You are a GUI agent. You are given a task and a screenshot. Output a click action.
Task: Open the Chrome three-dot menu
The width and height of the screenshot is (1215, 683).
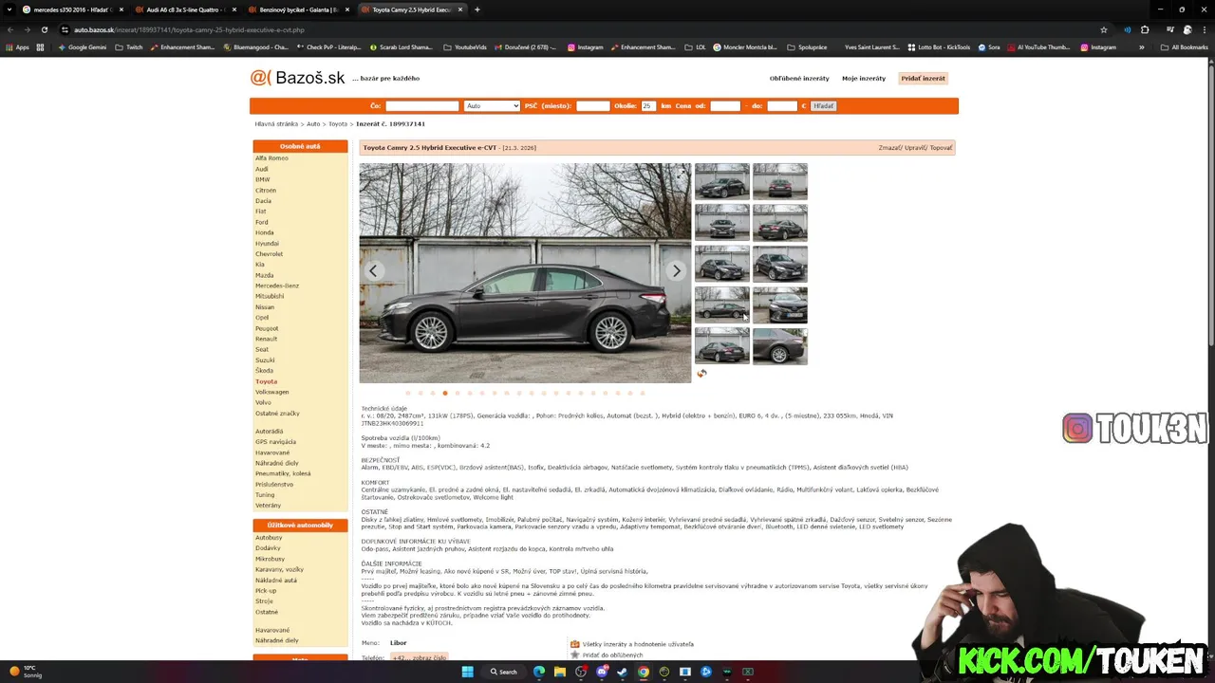[x=1205, y=29]
